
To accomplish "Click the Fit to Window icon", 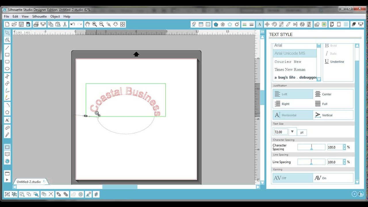I will click(x=123, y=24).
